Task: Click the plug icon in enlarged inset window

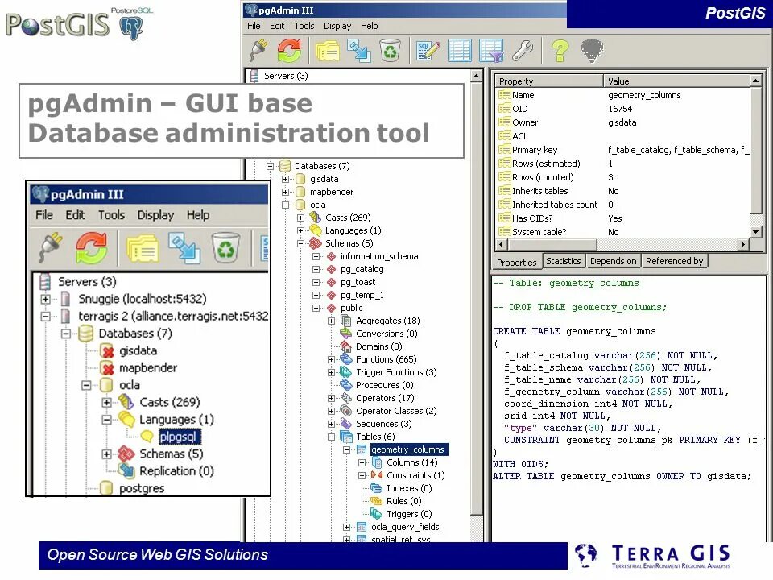Action: pyautogui.click(x=51, y=246)
